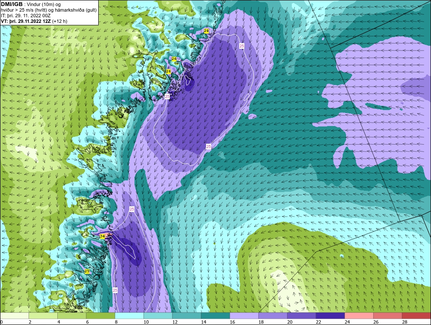Screen dimensions: 431x325
Task: Click the 4–6 m/s legend color swatch
Action: (72, 316)
